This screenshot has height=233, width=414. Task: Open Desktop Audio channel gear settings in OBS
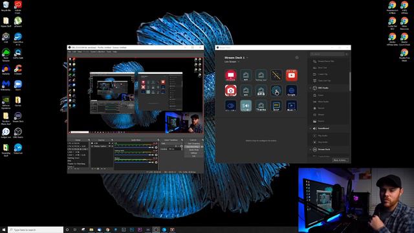click(x=157, y=155)
